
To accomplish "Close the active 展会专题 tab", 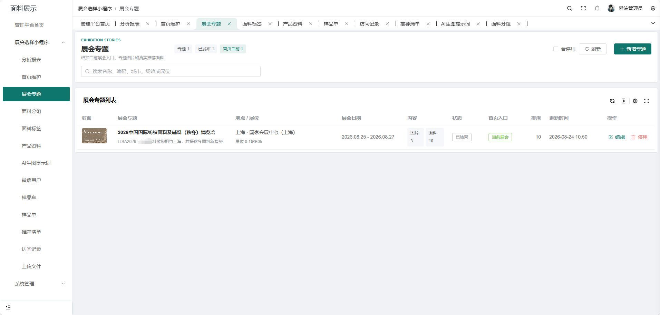I will click(x=229, y=24).
